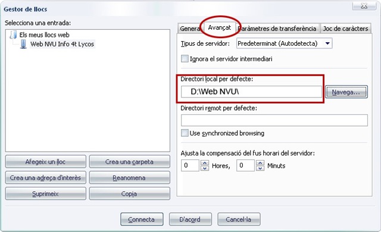Screen dimensions: 381x232
Task: Increase the Hores timezone offset
Action: click(205, 163)
